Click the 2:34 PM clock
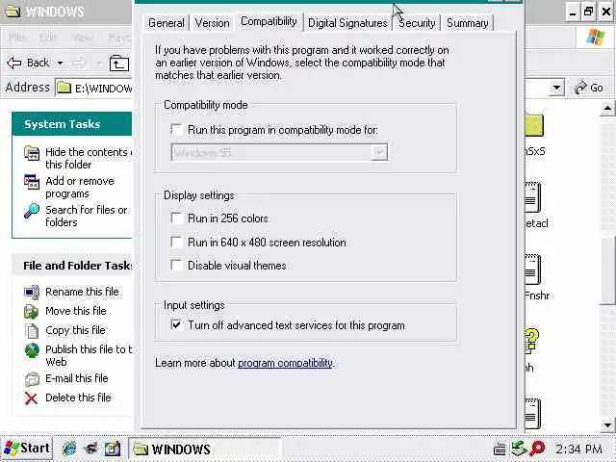This screenshot has height=462, width=616. [x=578, y=449]
